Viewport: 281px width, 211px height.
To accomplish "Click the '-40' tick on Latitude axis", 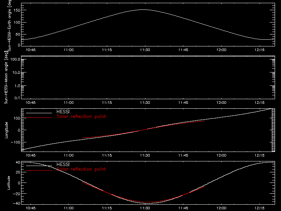I will coord(17,203).
